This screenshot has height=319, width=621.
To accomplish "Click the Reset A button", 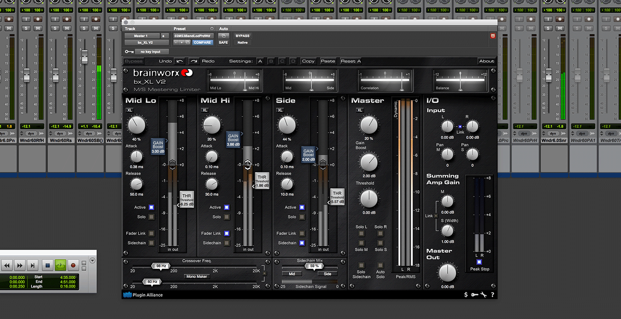I will (351, 61).
